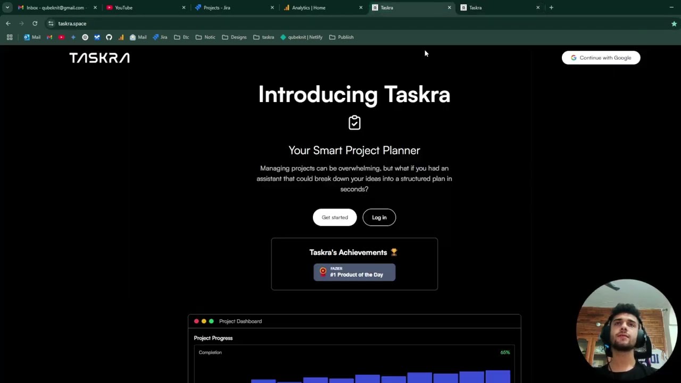Click the Project Progress heading
This screenshot has height=383, width=681.
(213, 338)
